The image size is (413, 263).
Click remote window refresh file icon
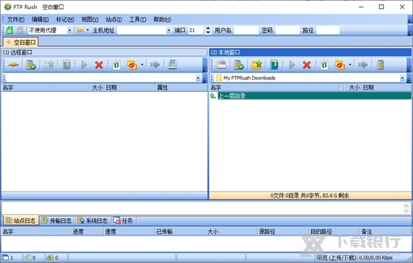[116, 65]
